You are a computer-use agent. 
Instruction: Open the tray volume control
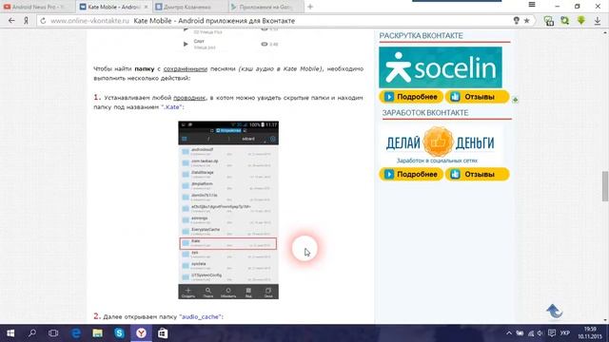point(540,333)
